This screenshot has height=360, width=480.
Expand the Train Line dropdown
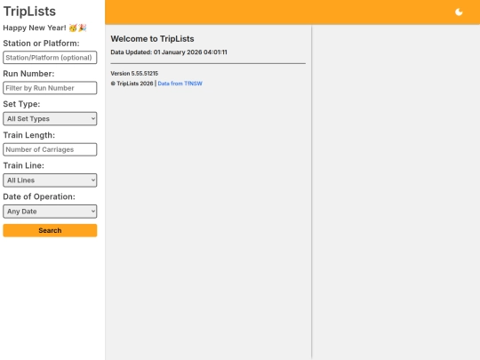pos(50,180)
